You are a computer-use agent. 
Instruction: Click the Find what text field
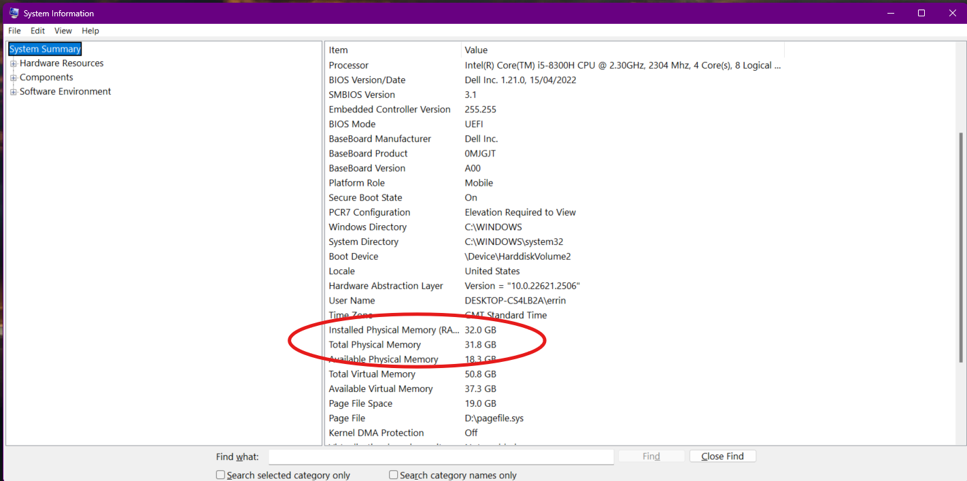[x=441, y=457]
